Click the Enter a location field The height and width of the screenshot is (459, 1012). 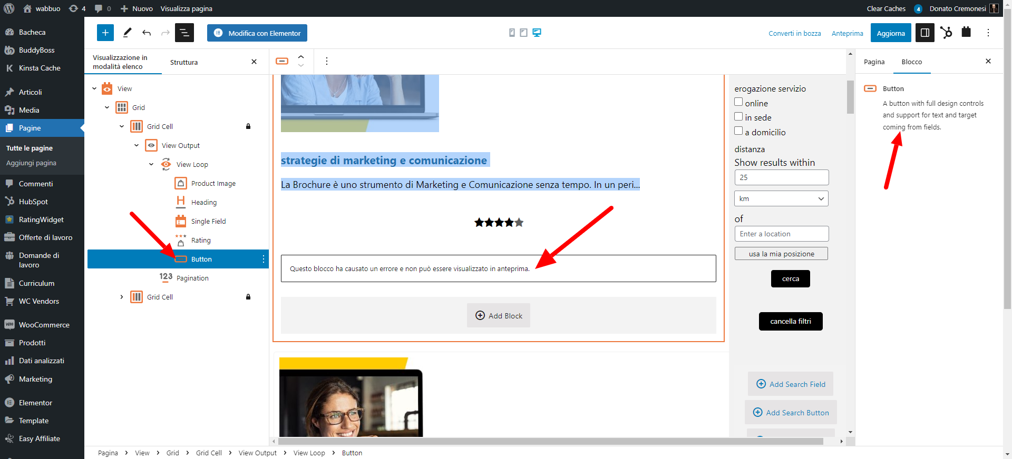[781, 234]
